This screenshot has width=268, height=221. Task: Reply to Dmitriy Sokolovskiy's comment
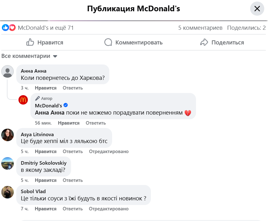tap(73, 180)
